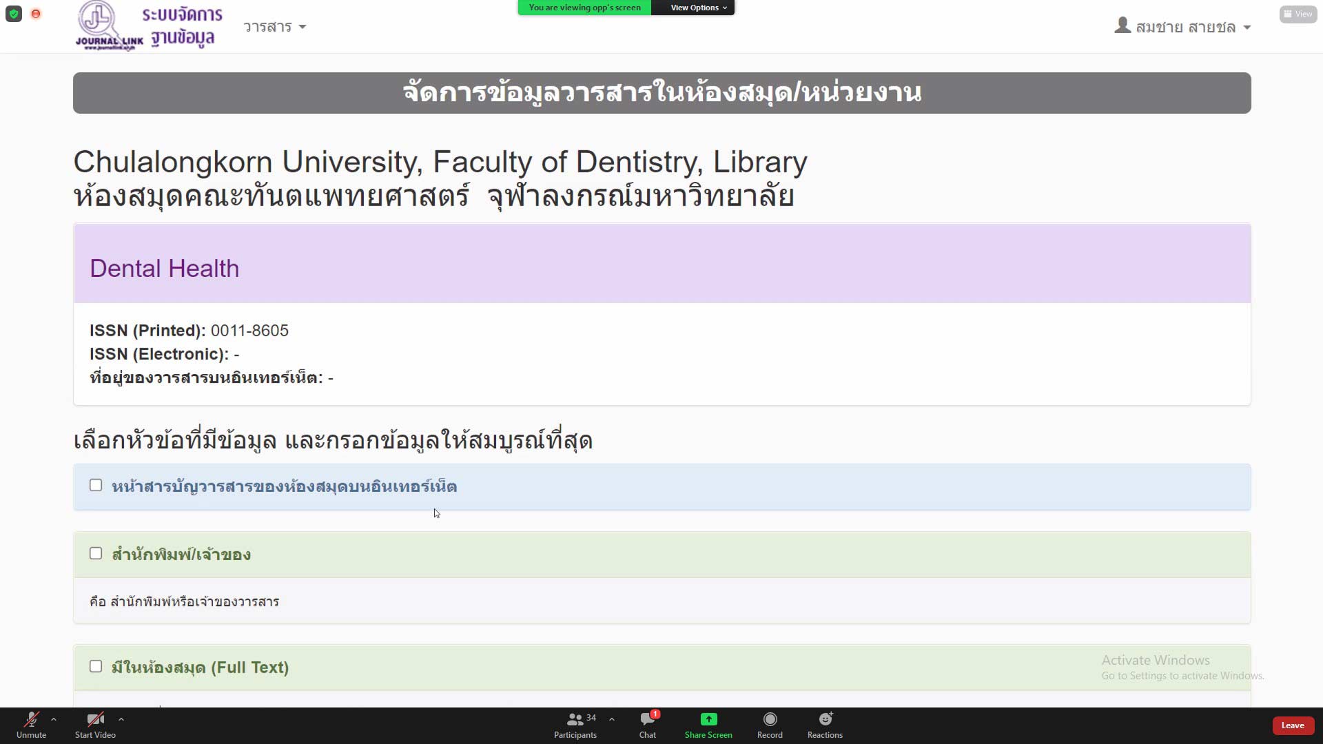Image resolution: width=1323 pixels, height=744 pixels.
Task: Open the Participants panel icon
Action: [575, 720]
